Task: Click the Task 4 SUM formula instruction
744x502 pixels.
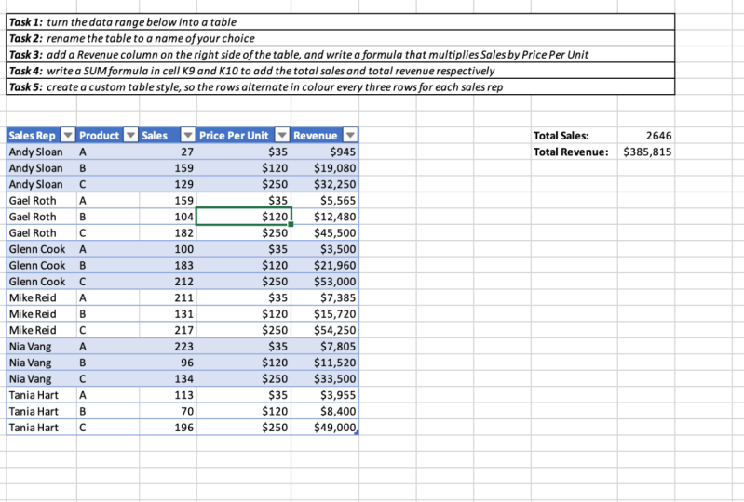Action: (x=340, y=71)
